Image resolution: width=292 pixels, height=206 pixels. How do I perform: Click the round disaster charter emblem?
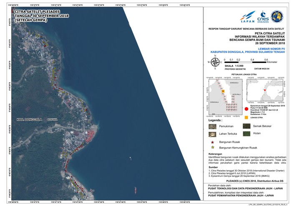[x=277, y=16]
